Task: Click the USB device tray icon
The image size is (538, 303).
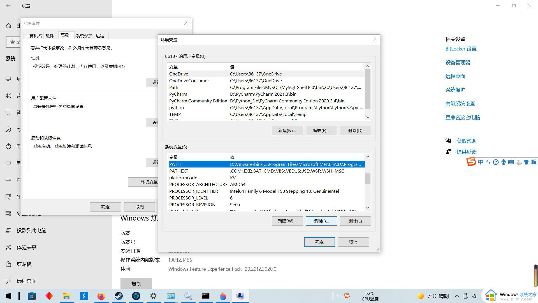Action: [465, 296]
